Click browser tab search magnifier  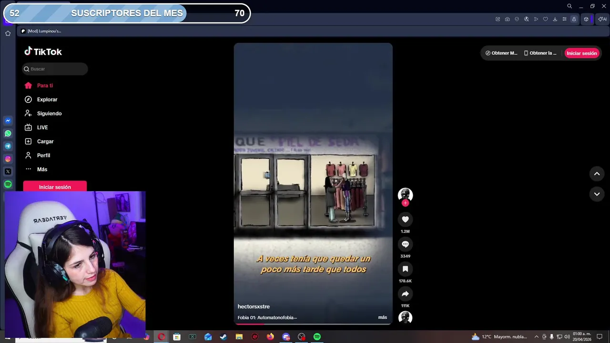tap(569, 6)
